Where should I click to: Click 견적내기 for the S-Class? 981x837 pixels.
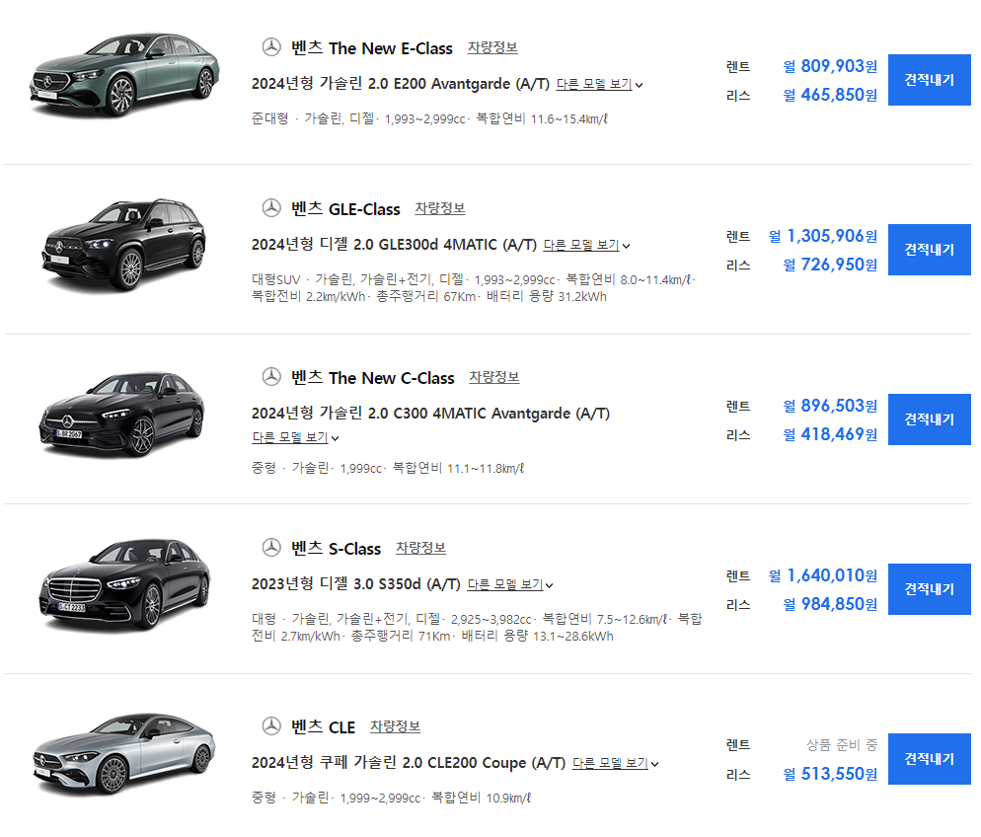(x=928, y=588)
